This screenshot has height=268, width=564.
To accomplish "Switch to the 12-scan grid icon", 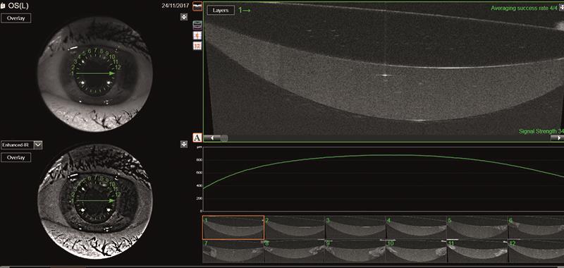I will click(197, 46).
